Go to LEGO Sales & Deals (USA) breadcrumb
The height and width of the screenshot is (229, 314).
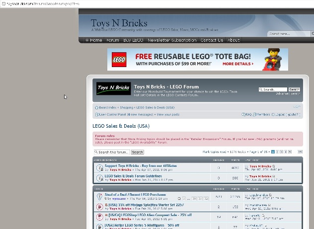tap(156, 107)
